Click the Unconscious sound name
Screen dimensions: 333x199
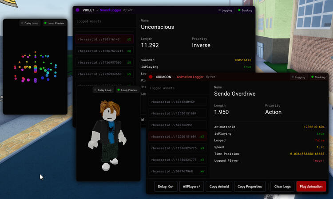(x=157, y=27)
